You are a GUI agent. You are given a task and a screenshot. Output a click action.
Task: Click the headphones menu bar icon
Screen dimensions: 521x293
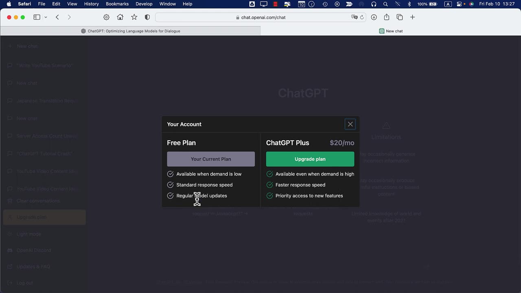(374, 4)
